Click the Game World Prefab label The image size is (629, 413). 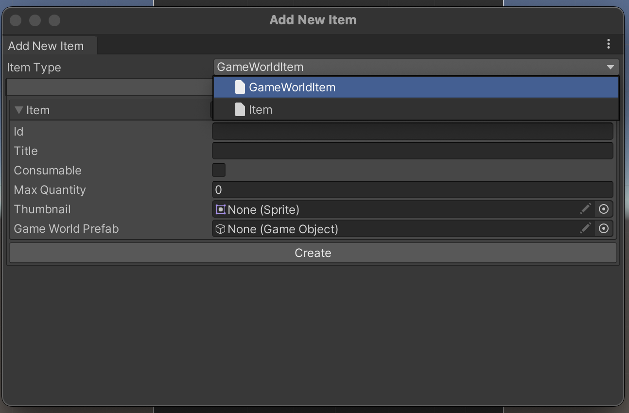pyautogui.click(x=66, y=228)
